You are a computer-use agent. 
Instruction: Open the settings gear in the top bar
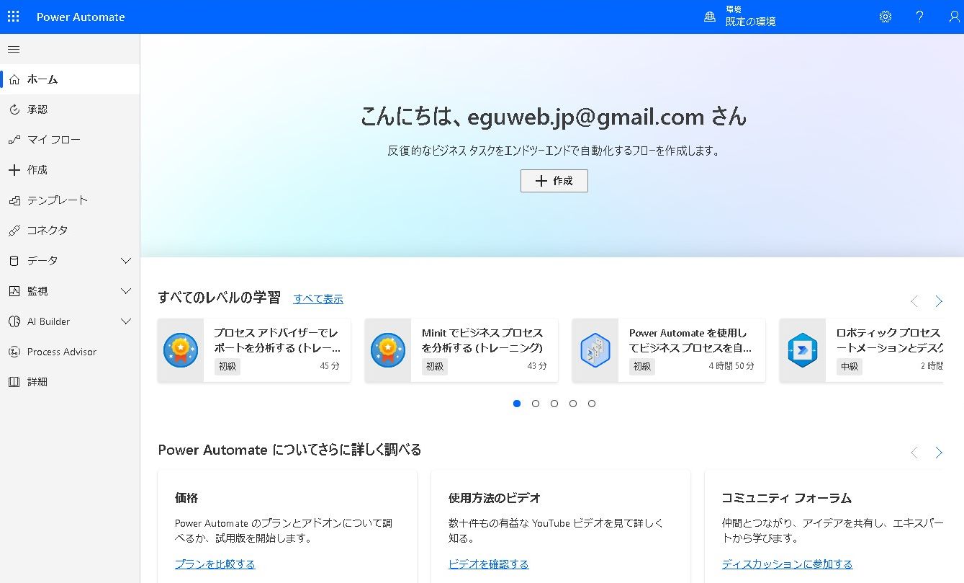(x=885, y=16)
